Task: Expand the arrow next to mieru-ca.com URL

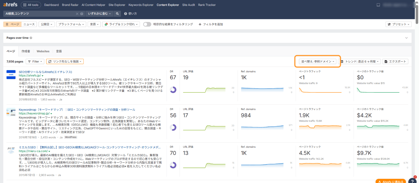Action: click(49, 151)
